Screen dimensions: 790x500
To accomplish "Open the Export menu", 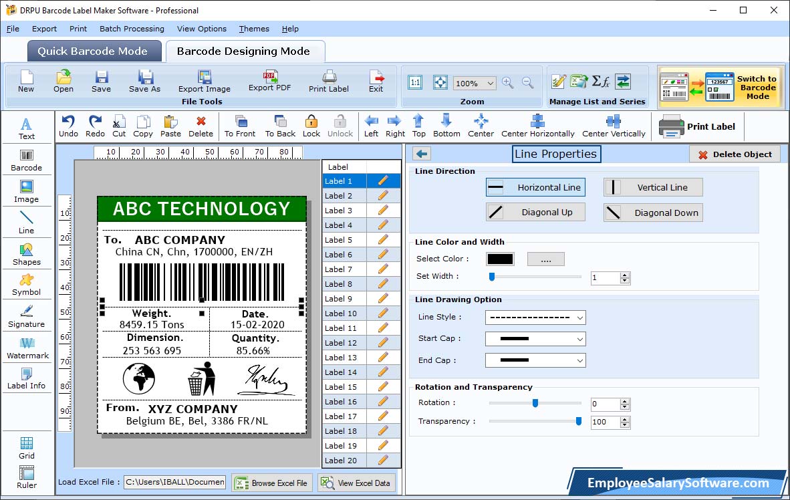I will point(44,29).
